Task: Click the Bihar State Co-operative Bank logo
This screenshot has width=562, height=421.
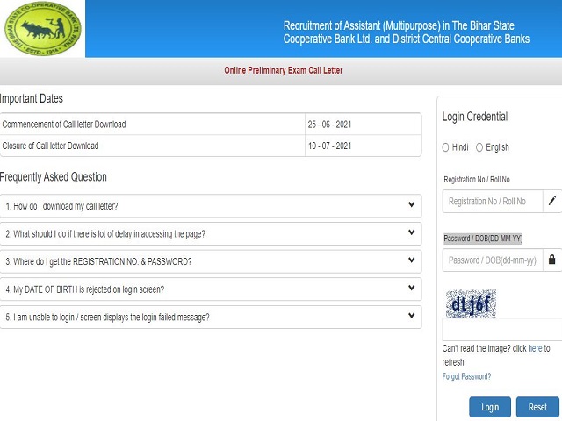Action: (x=43, y=28)
